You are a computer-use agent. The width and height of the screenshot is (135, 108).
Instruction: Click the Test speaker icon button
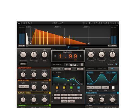tap(22, 46)
